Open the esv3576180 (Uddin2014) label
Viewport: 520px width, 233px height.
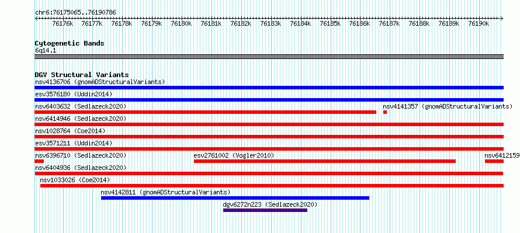coord(74,94)
